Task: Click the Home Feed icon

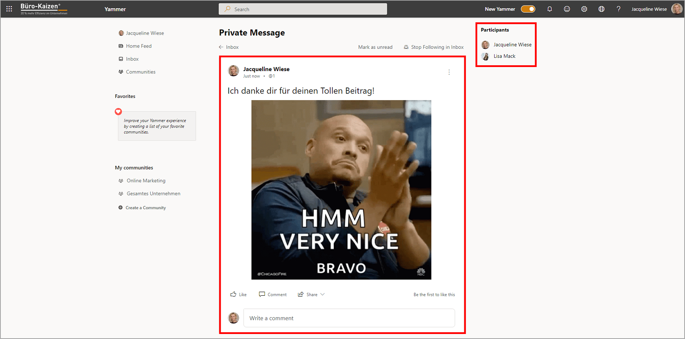Action: [121, 46]
